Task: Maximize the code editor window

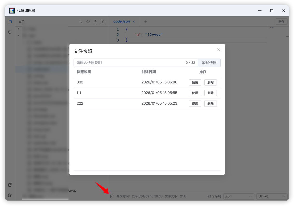Action: coord(272,11)
